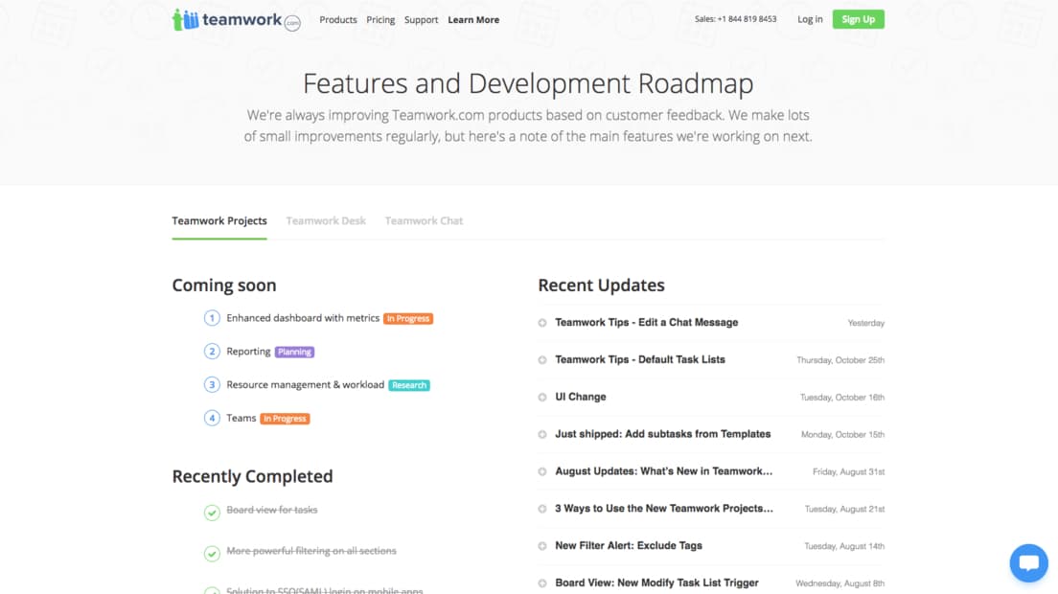The height and width of the screenshot is (594, 1058).
Task: Switch to the Teamwork Chat tab
Action: [424, 220]
